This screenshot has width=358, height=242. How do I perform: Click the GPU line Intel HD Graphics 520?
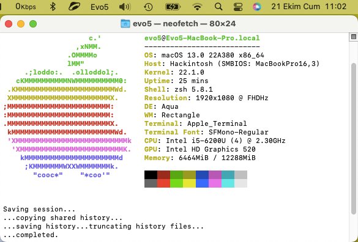200,149
